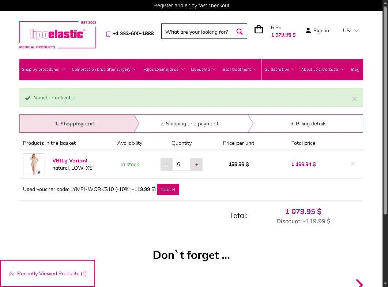Click the 'In stock' availability text
The height and width of the screenshot is (287, 388).
130,164
